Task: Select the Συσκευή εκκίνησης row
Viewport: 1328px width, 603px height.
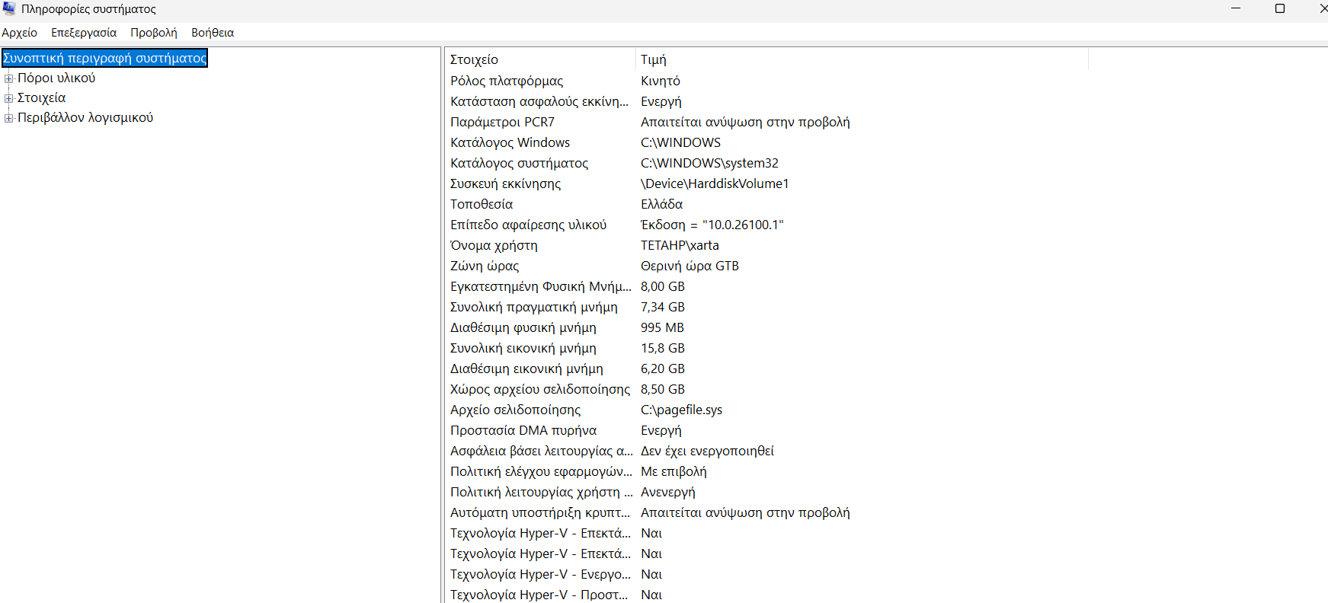Action: coord(766,183)
